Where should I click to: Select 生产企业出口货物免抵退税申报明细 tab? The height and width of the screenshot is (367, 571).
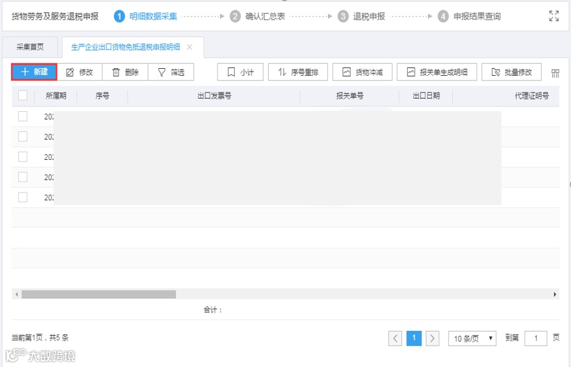[125, 47]
